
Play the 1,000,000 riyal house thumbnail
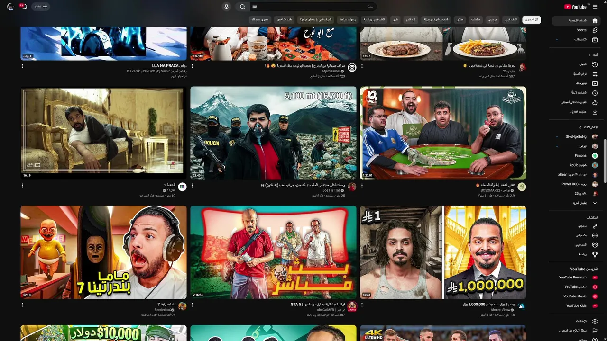coord(443,252)
